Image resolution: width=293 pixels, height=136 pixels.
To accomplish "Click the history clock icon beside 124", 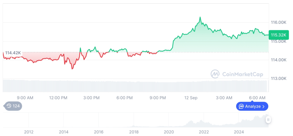I will click(9, 106).
